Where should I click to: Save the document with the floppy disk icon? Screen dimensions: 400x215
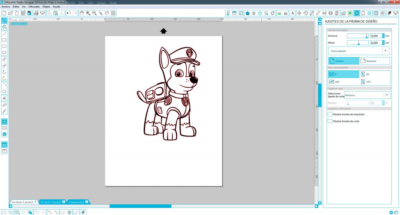pos(23,13)
